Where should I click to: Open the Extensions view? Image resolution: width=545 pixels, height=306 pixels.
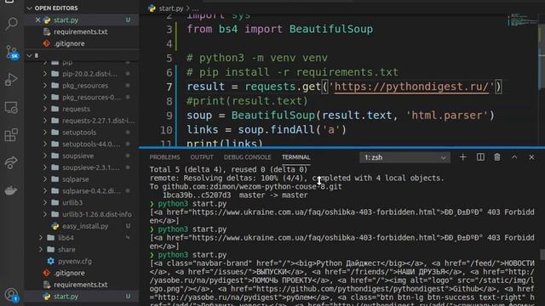click(11, 135)
